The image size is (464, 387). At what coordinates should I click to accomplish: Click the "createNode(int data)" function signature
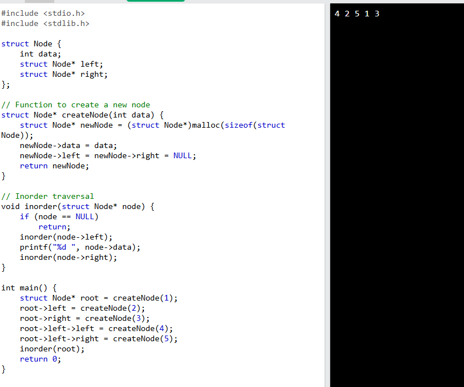point(82,115)
